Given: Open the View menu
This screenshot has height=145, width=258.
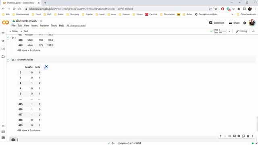Looking at the screenshot, I should [x=27, y=26].
